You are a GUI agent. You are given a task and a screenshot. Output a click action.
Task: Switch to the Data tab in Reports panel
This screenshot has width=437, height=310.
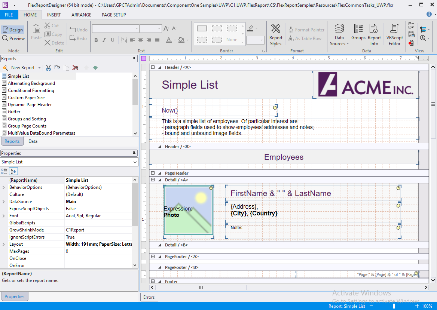pos(33,141)
